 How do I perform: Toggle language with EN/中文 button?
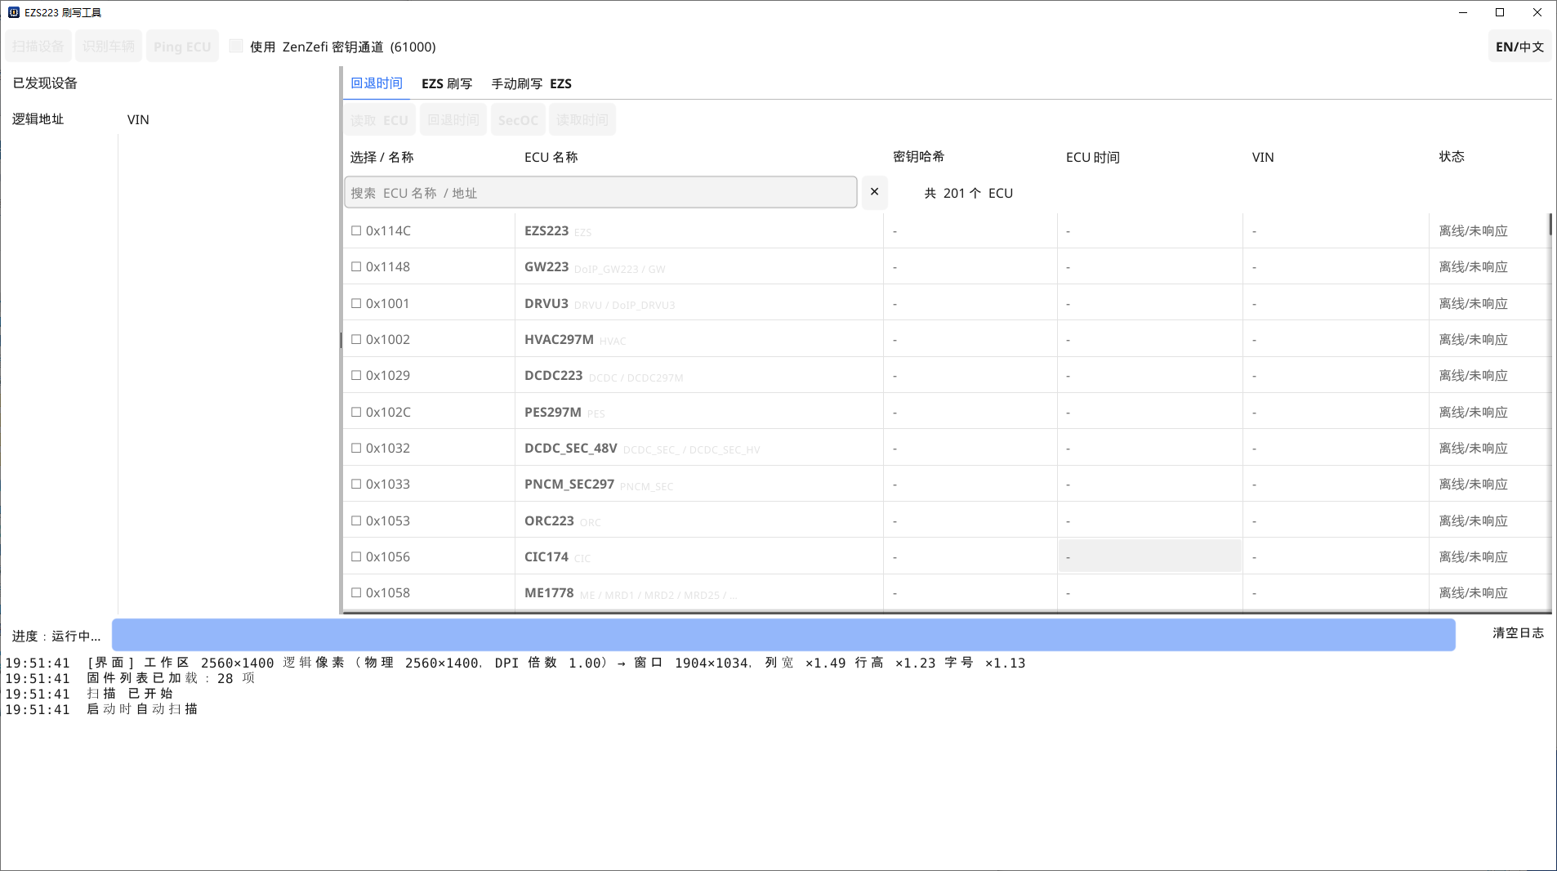point(1519,47)
